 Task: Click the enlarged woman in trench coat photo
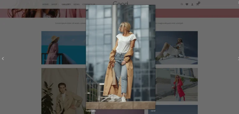pos(120,57)
